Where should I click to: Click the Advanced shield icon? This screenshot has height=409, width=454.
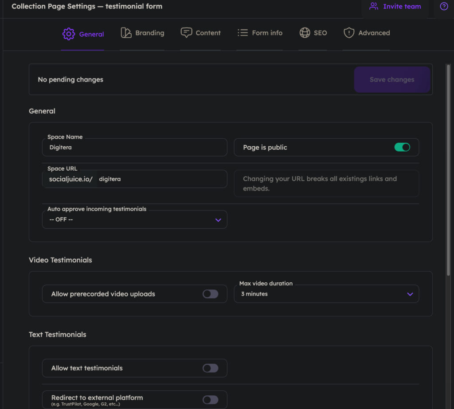pos(349,33)
